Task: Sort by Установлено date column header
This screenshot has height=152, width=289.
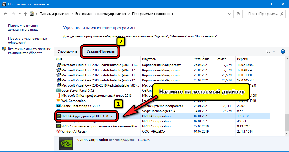Action: 203,59
